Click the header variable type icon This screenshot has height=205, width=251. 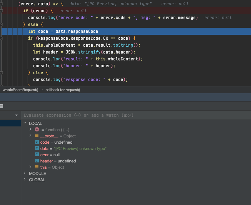point(37,161)
